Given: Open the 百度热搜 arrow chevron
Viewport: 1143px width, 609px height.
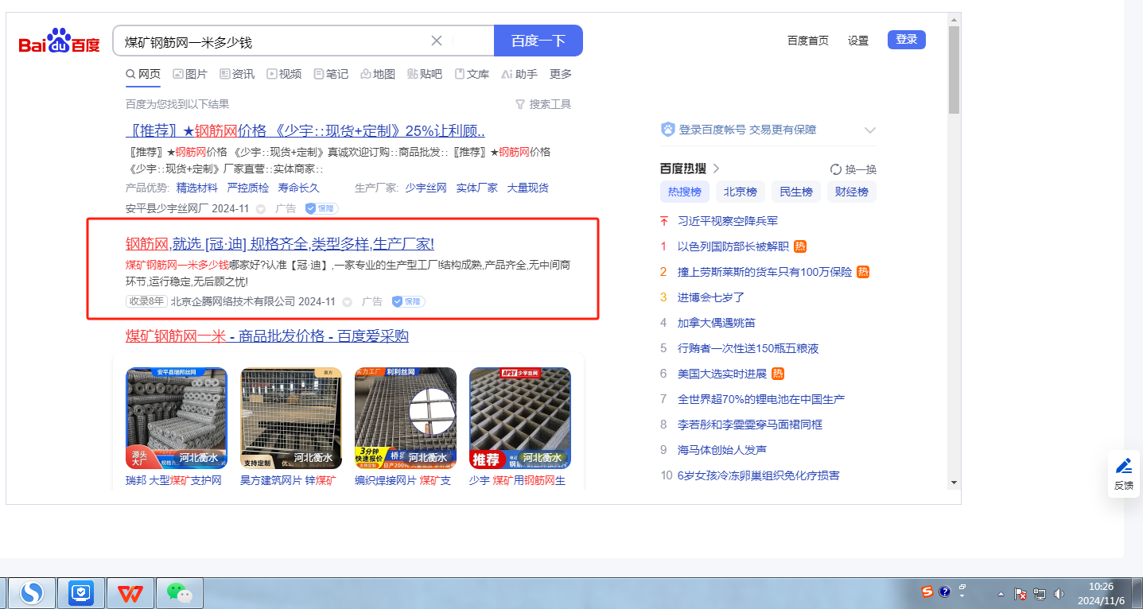Looking at the screenshot, I should click(x=716, y=169).
